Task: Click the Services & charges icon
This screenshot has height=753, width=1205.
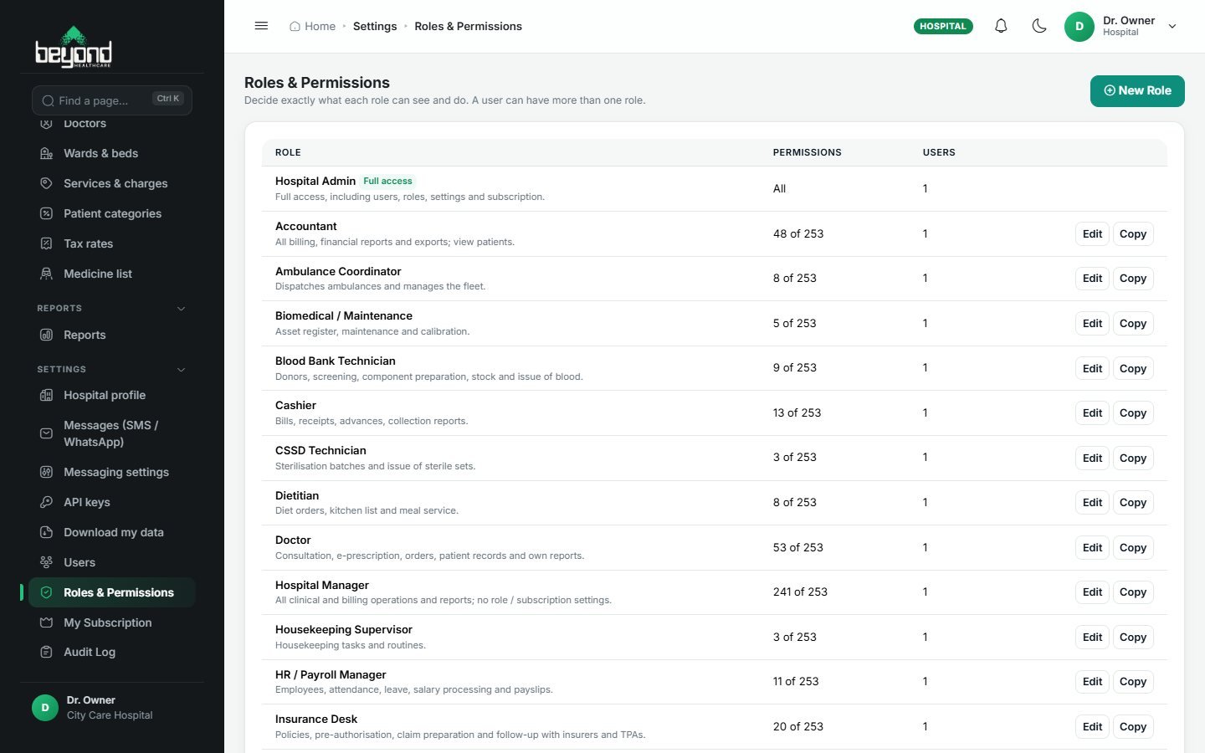Action: pos(47,183)
